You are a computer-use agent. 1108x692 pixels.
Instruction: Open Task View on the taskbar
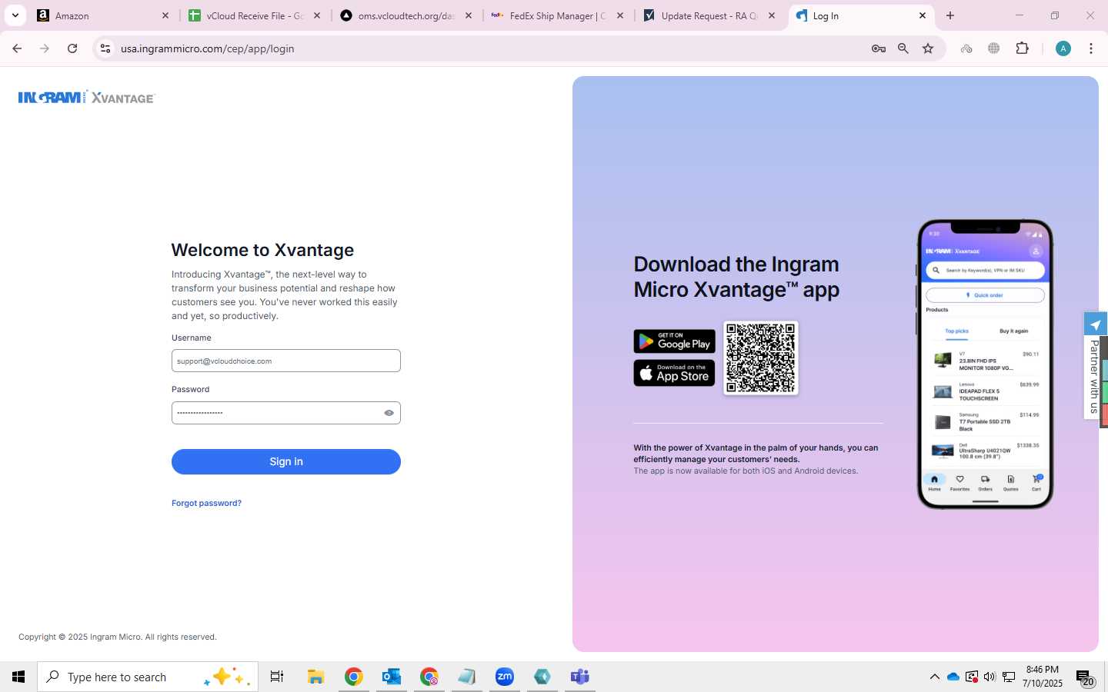click(x=277, y=677)
